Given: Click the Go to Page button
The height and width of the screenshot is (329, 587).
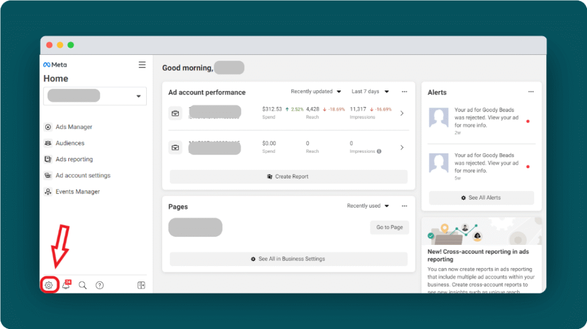Looking at the screenshot, I should (x=389, y=227).
